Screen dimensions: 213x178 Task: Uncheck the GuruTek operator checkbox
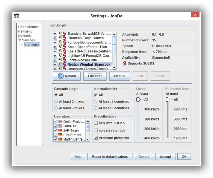(56, 126)
